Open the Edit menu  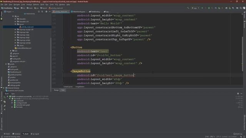(6, 5)
